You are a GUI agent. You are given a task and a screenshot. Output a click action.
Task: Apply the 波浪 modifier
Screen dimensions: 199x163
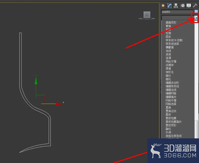(x=168, y=54)
